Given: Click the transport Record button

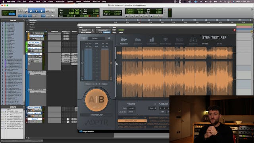Looking at the screenshot, I should click(x=161, y=16).
